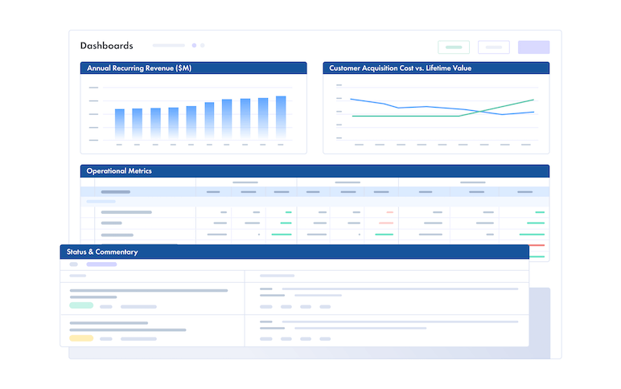The width and height of the screenshot is (621, 389).
Task: Open the Customer Acquisition Cost vs. Lifetime Value header
Action: coord(436,68)
